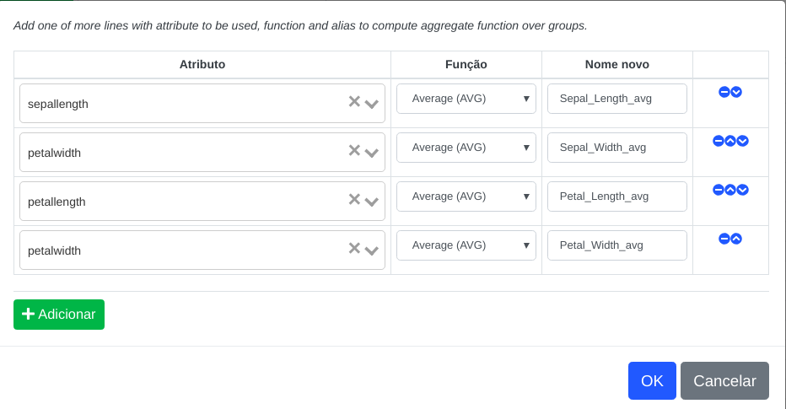Add a new line with Adicionar
Viewport: 786px width, 409px height.
point(59,315)
